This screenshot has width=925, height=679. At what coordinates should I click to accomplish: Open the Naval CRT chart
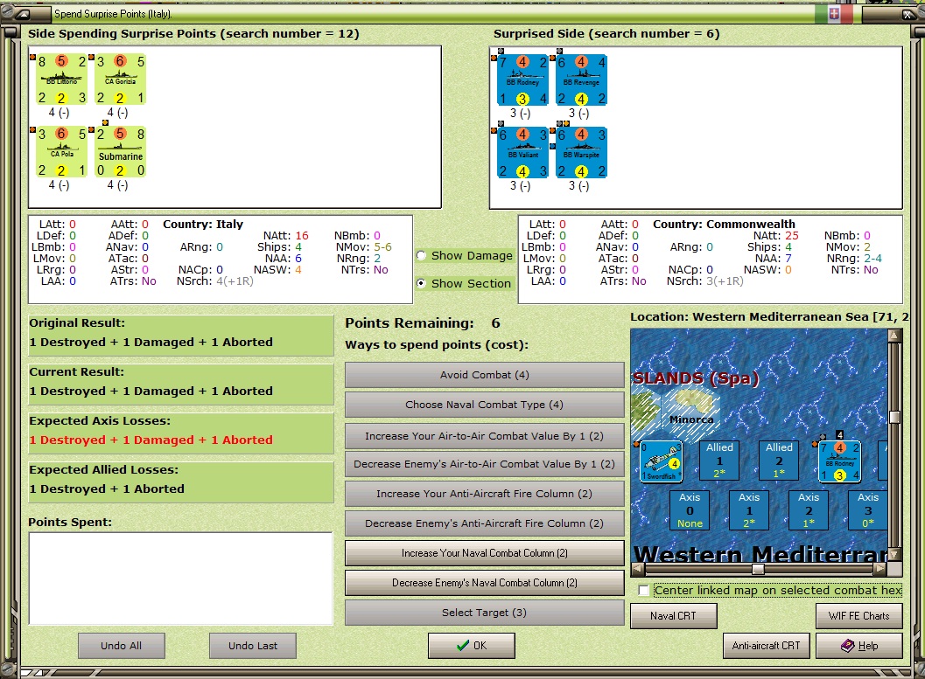673,615
